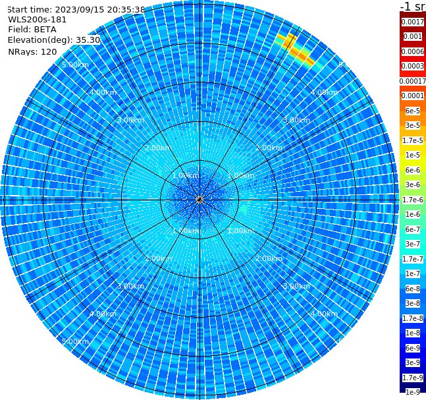Click the 1.00km range label in upper-left quadrant
The height and width of the screenshot is (400, 426).
(x=186, y=176)
